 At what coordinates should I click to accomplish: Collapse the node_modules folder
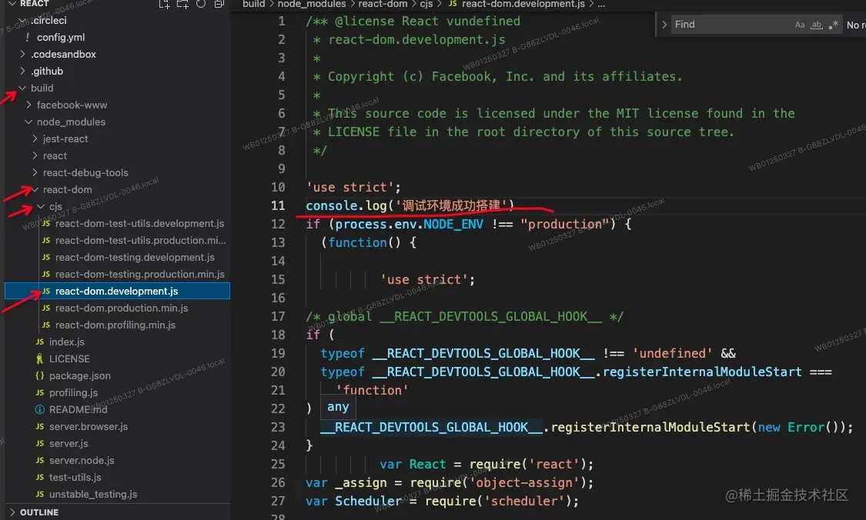click(x=28, y=122)
